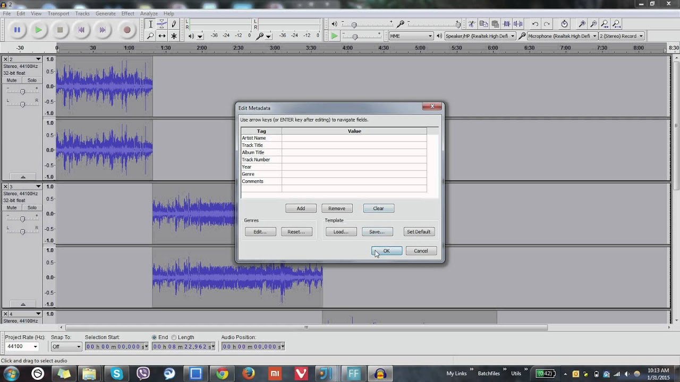Open the Tracks menu

tap(82, 13)
